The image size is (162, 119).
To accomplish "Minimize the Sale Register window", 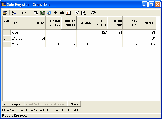I will pos(145,4).
